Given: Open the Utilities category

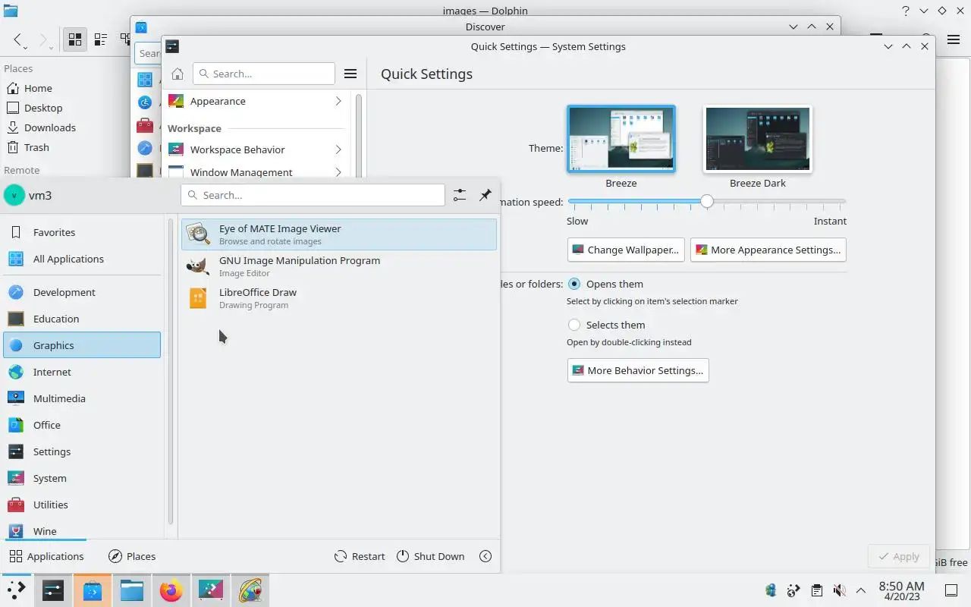Looking at the screenshot, I should click(x=82, y=505).
